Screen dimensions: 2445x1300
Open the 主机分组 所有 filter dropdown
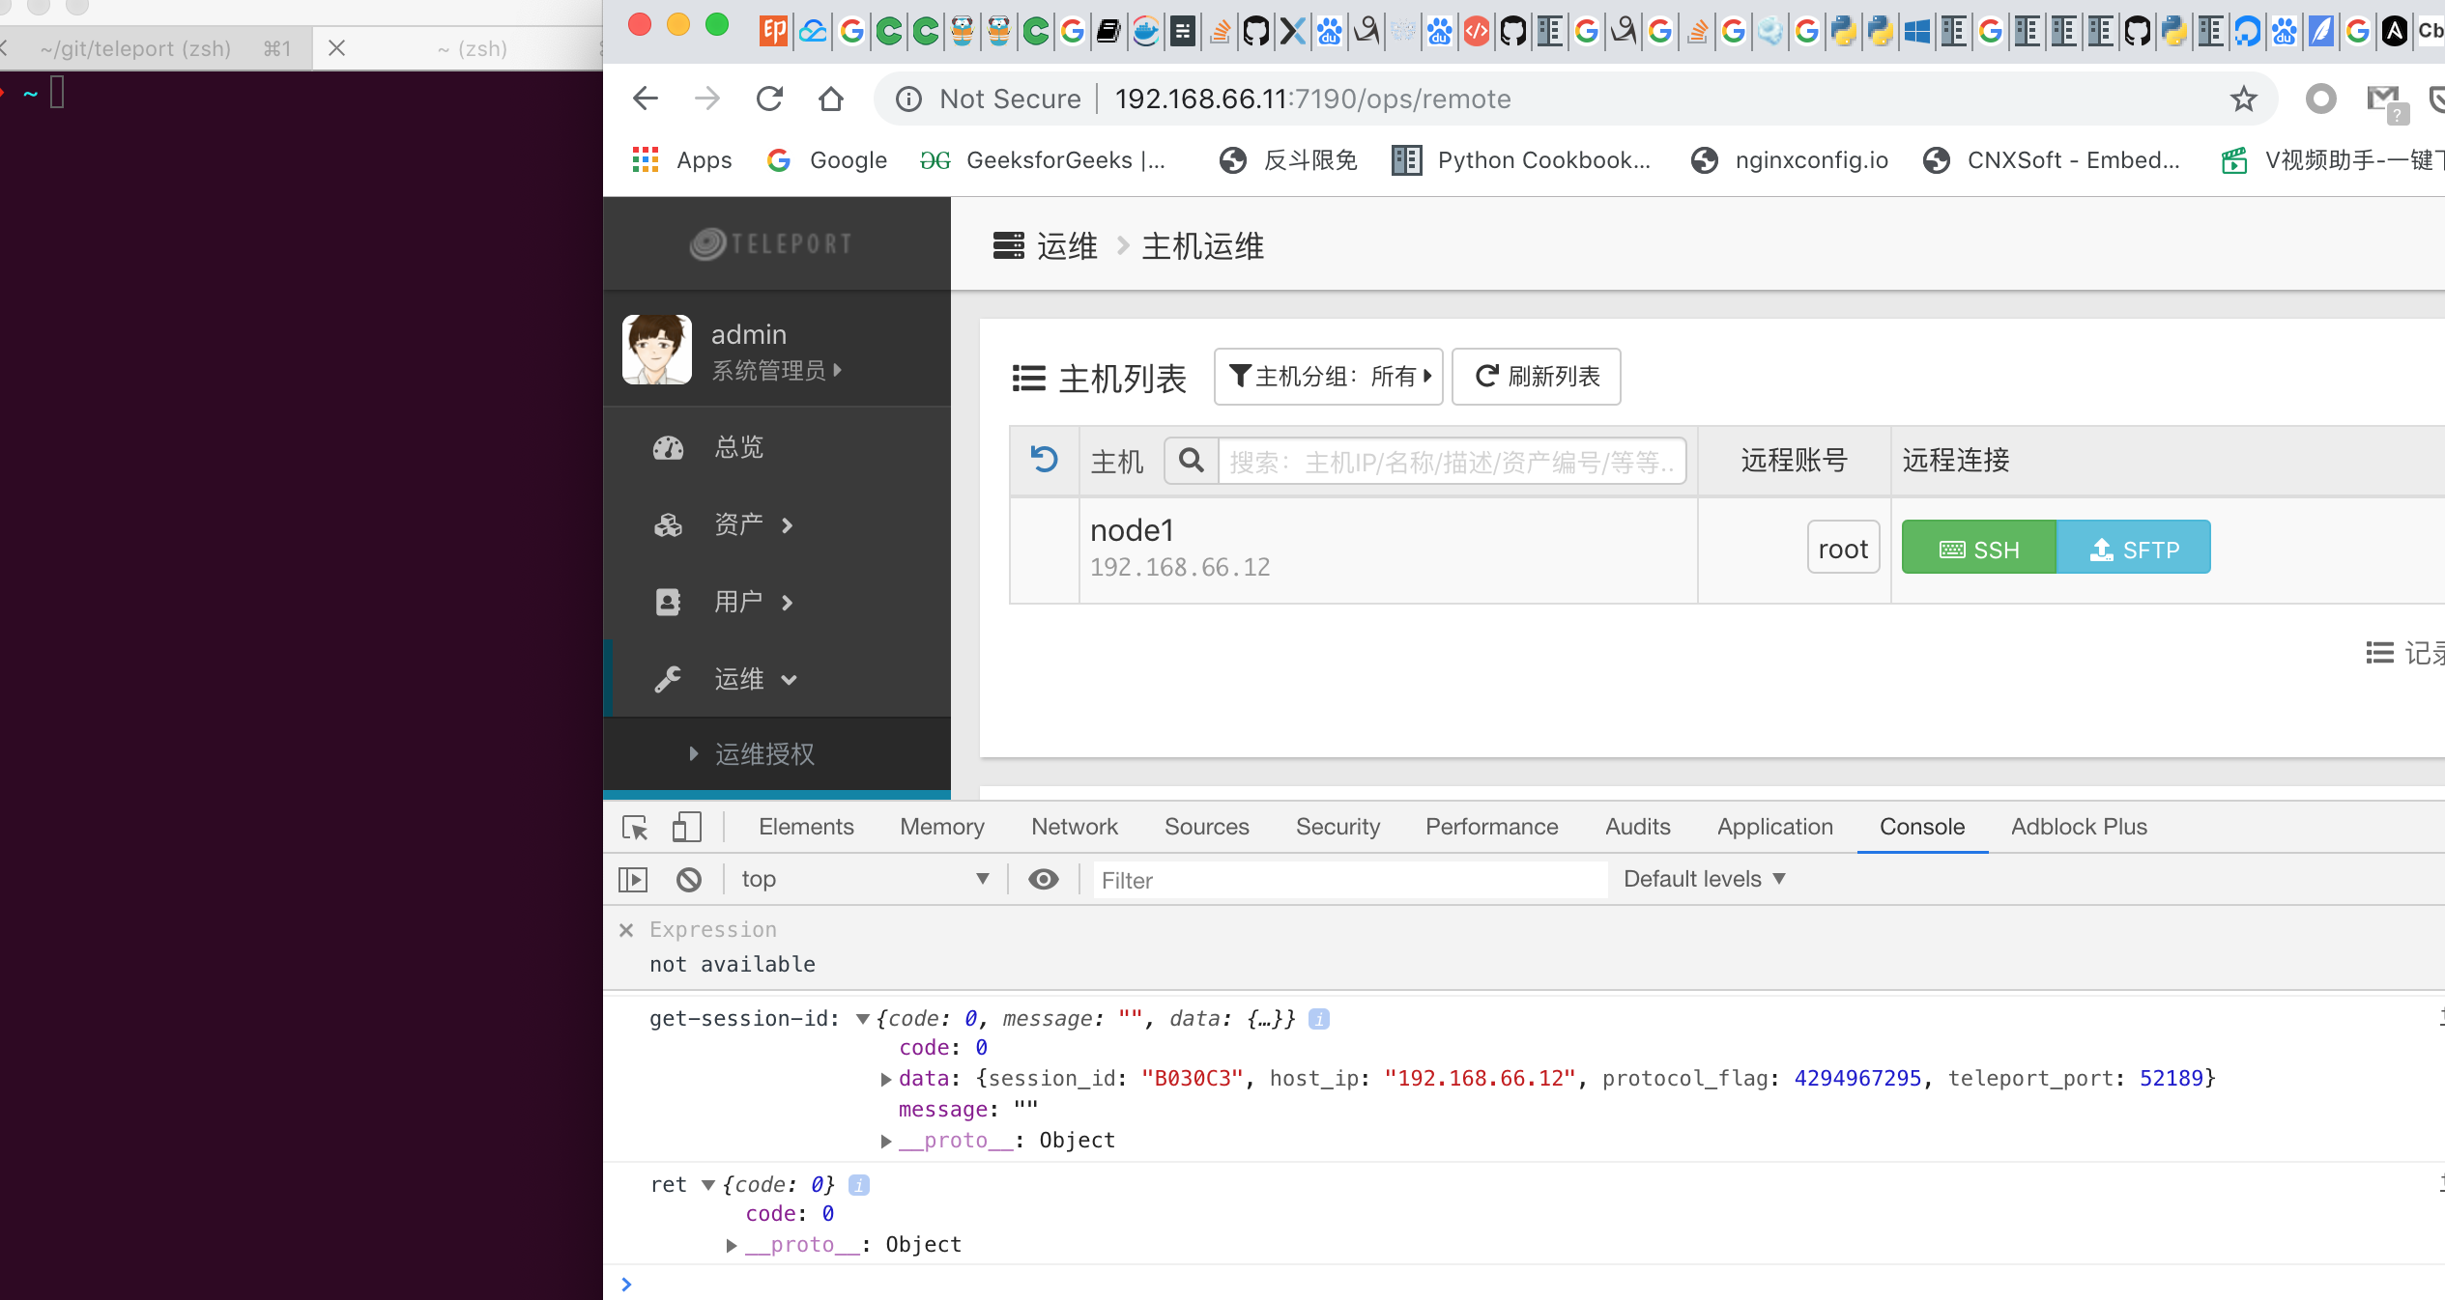point(1328,377)
